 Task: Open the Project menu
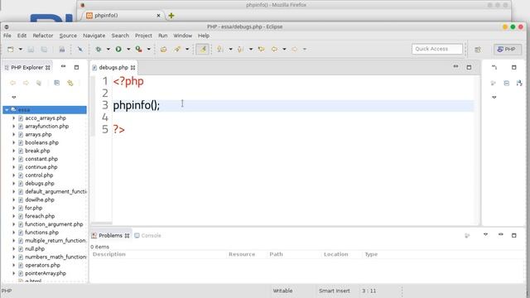143,36
